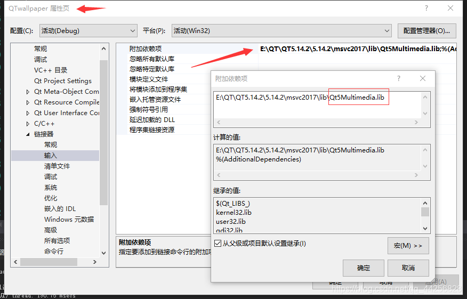Select user32.lib in inherited values
Viewport: 467px width, 299px height.
pyautogui.click(x=231, y=222)
